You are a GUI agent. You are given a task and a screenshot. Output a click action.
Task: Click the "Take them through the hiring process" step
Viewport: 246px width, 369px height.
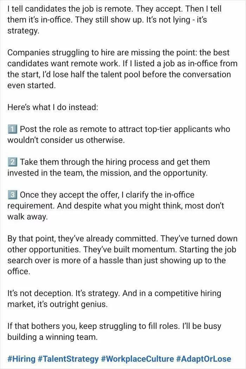point(112,167)
